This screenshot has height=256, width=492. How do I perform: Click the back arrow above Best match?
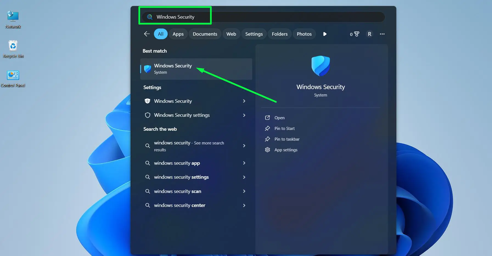pyautogui.click(x=147, y=34)
